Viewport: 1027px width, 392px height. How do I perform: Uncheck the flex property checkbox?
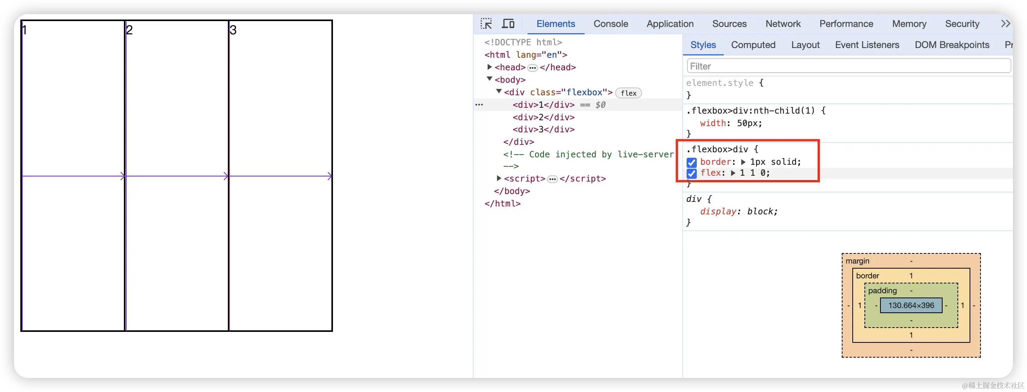click(691, 173)
